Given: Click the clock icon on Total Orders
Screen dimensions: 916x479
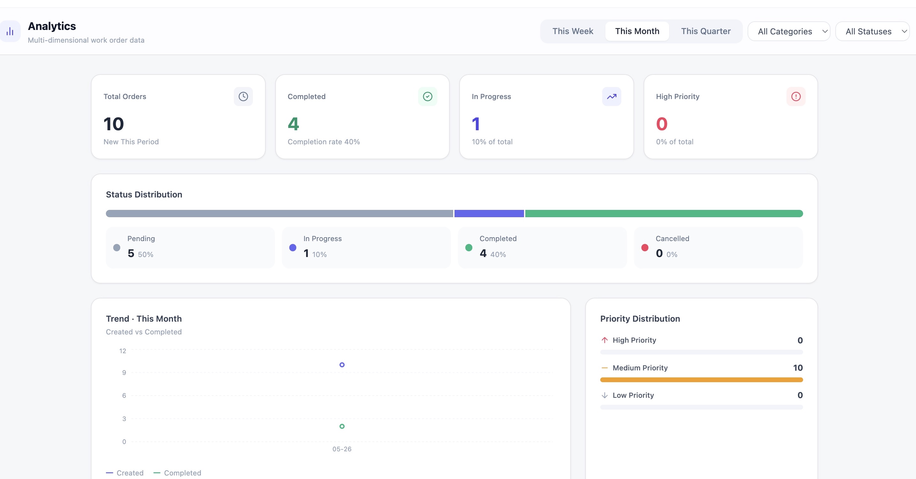Looking at the screenshot, I should [x=243, y=96].
